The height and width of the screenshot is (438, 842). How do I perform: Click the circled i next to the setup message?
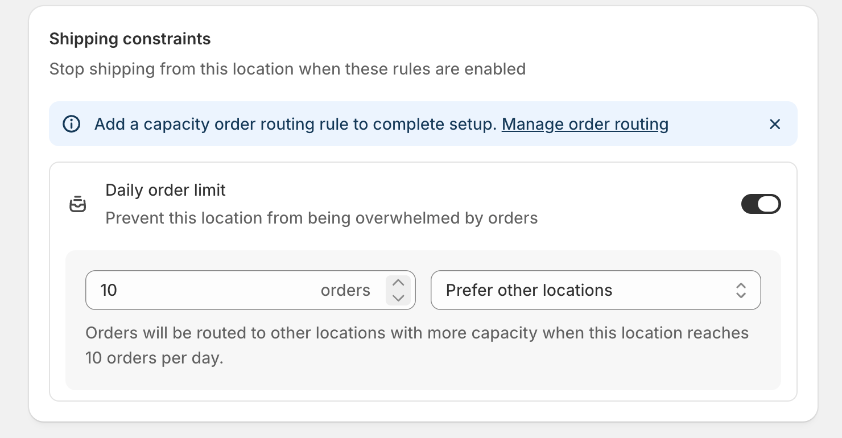click(x=71, y=124)
